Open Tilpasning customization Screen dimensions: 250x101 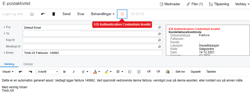[219, 4]
